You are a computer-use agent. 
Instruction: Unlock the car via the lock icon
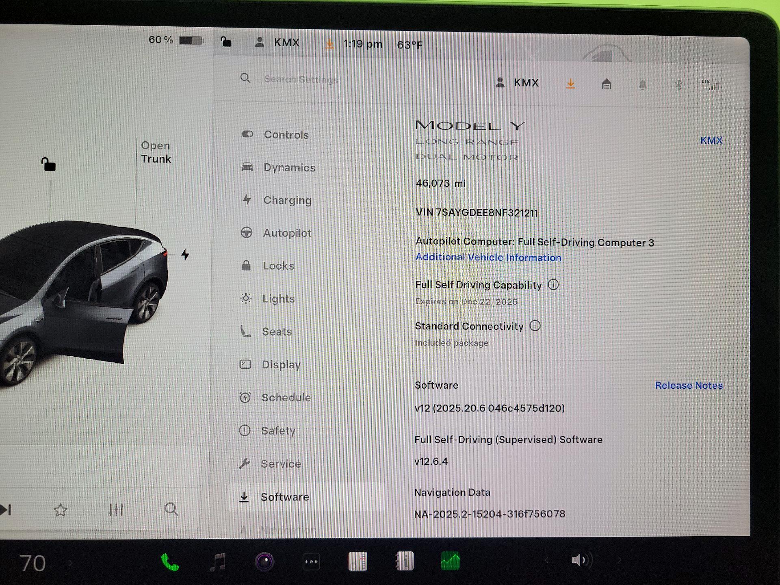coord(48,165)
